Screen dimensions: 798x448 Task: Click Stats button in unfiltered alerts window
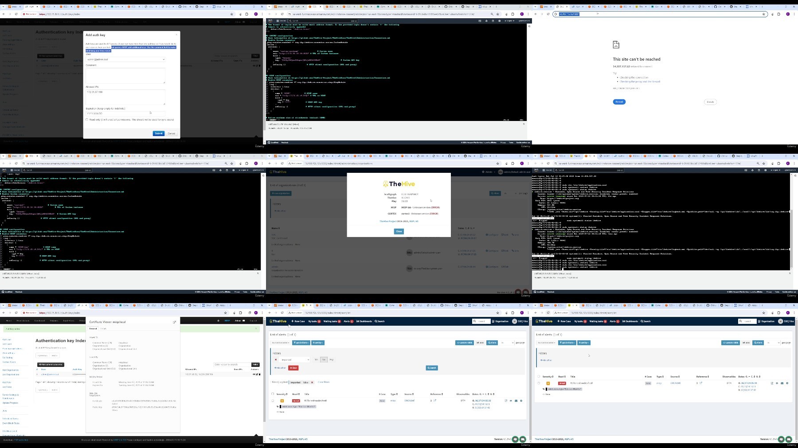point(746,343)
